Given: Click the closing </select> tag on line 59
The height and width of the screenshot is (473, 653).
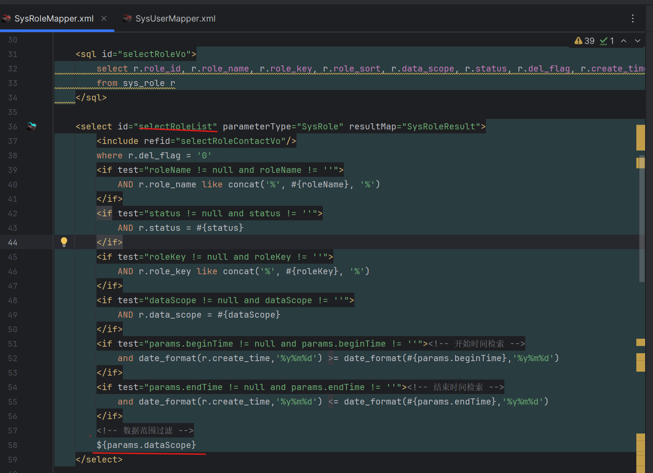Looking at the screenshot, I should pos(99,459).
